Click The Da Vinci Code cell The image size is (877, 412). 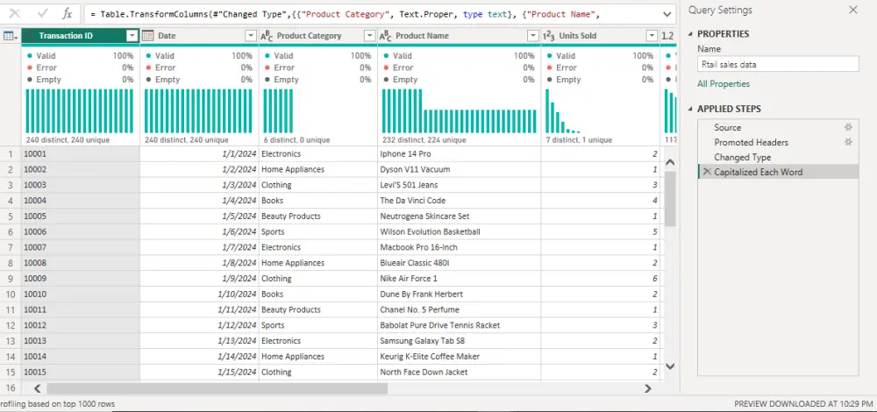pyautogui.click(x=460, y=200)
